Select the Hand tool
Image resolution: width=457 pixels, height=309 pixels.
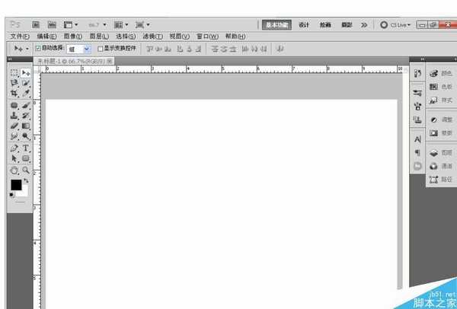click(14, 170)
